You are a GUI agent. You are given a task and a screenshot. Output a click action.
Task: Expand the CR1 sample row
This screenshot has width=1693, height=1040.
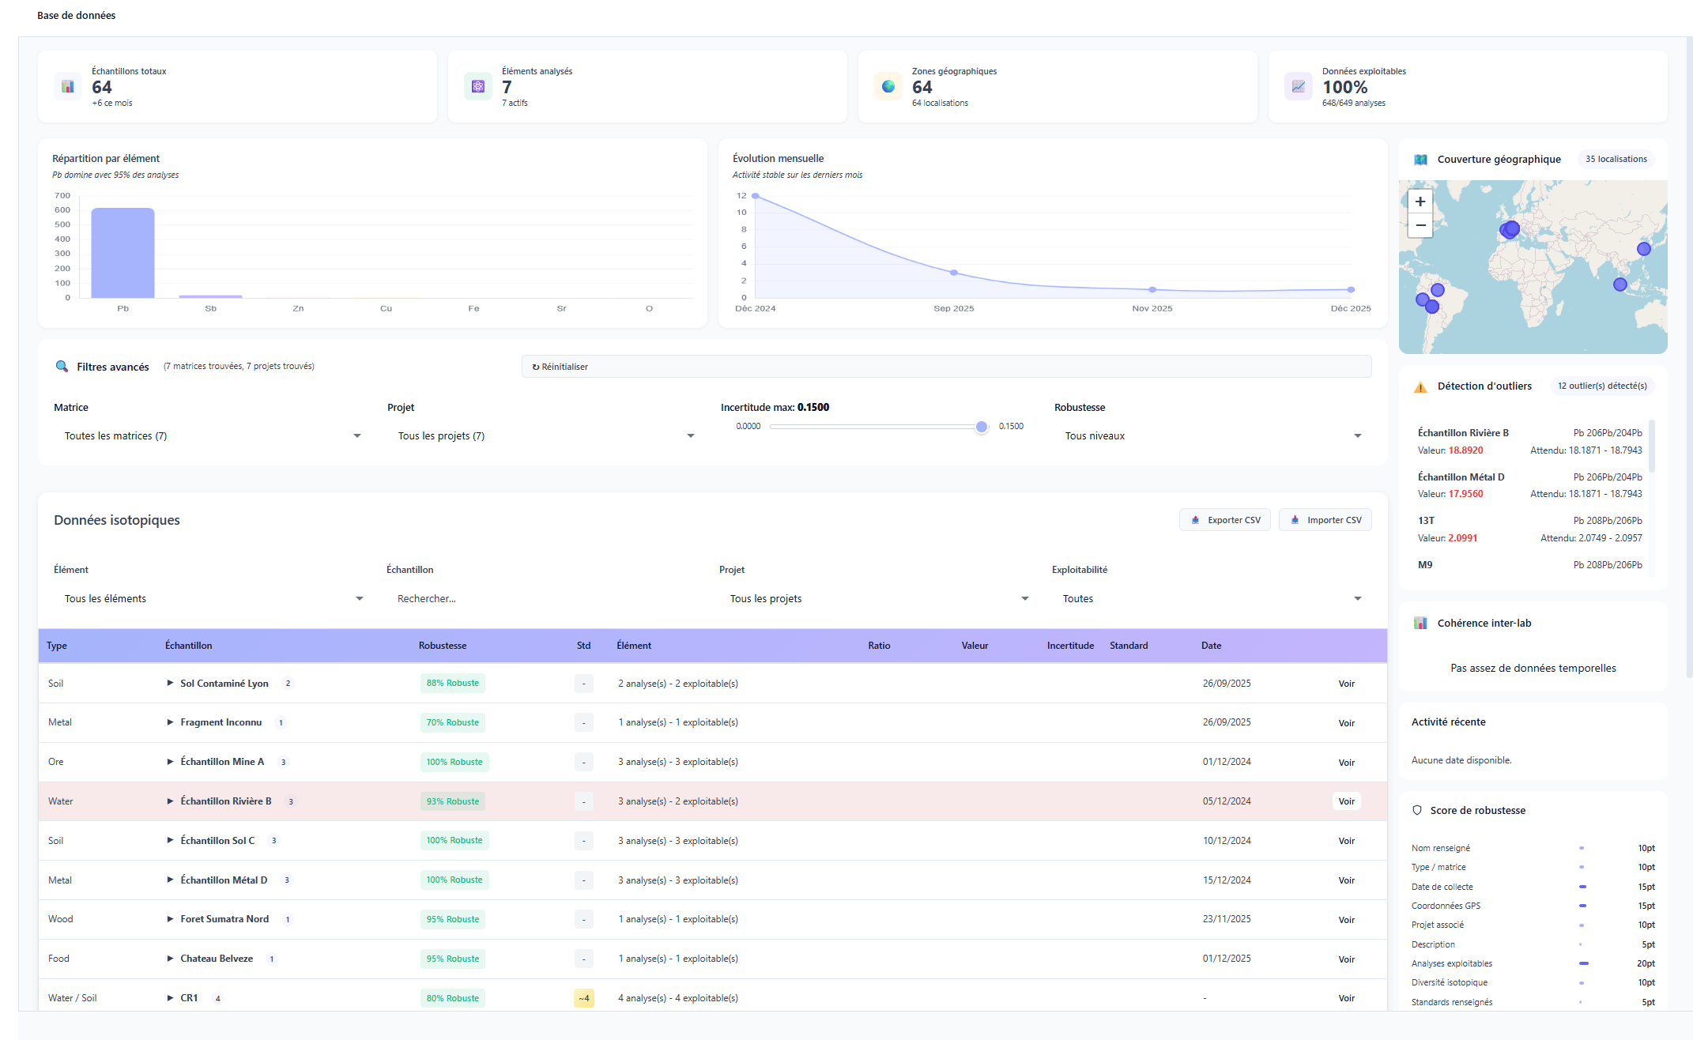[170, 998]
